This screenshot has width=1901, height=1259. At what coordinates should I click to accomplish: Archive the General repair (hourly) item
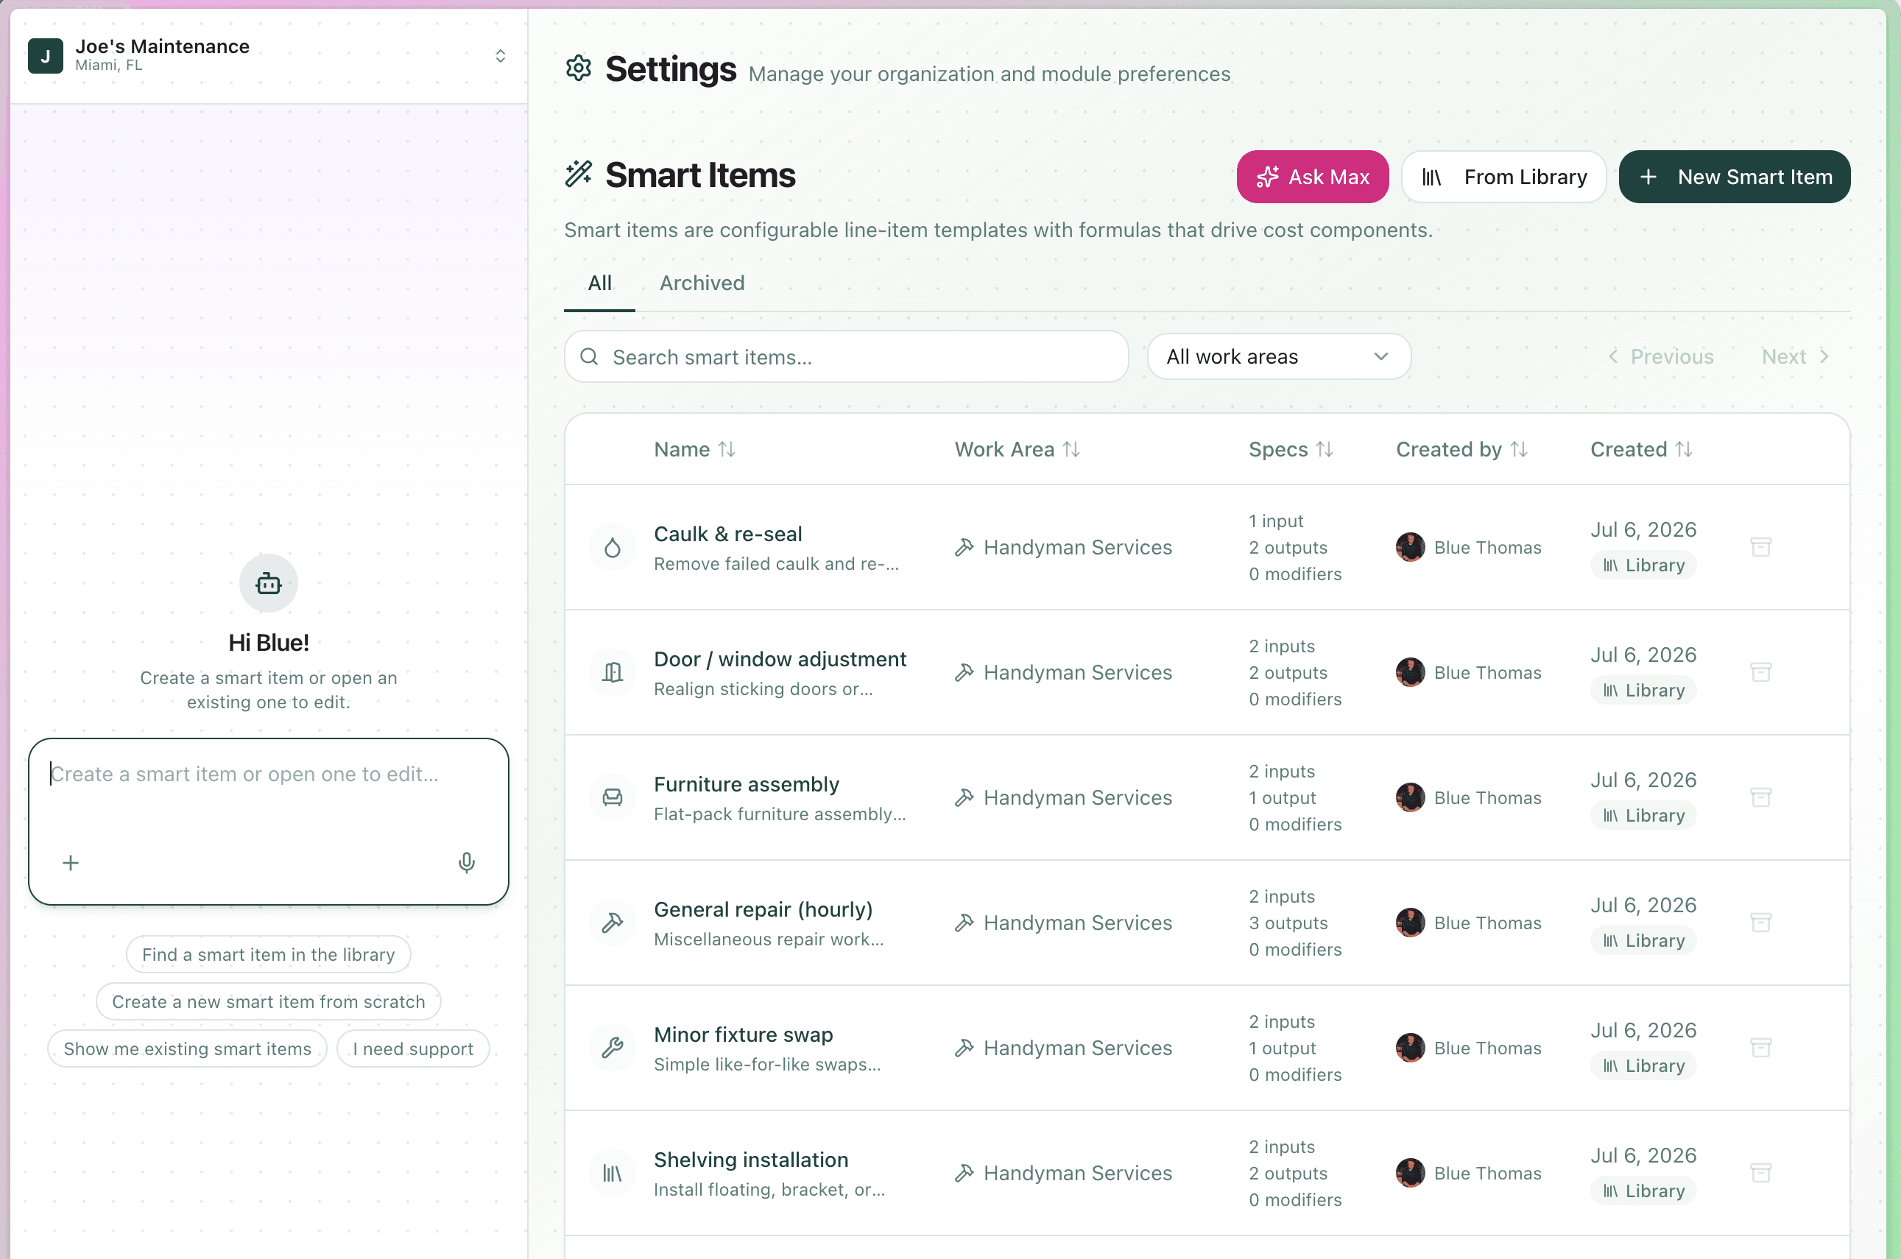(x=1760, y=923)
